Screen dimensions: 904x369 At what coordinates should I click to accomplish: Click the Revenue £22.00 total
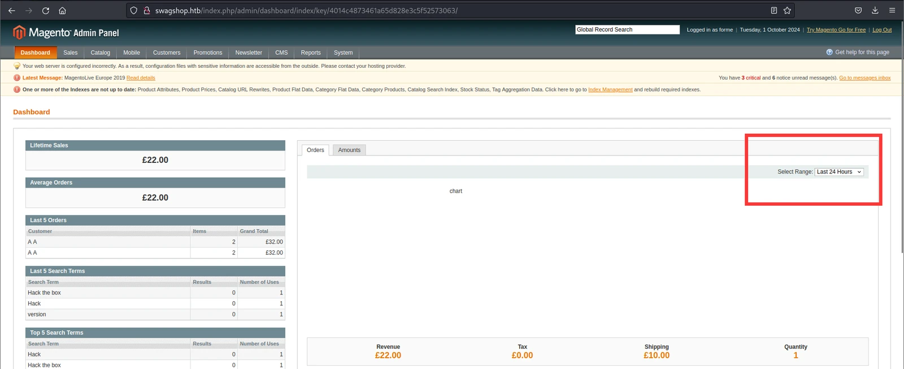click(x=388, y=355)
